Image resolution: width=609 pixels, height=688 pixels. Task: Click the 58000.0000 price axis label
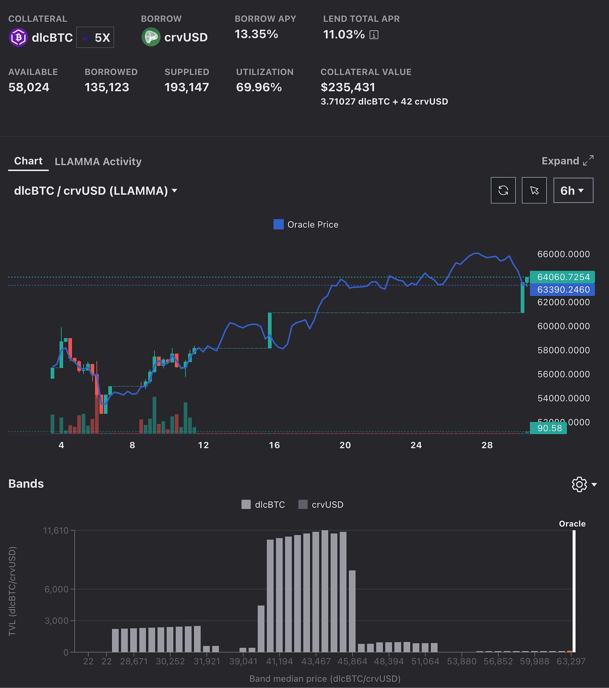[563, 350]
